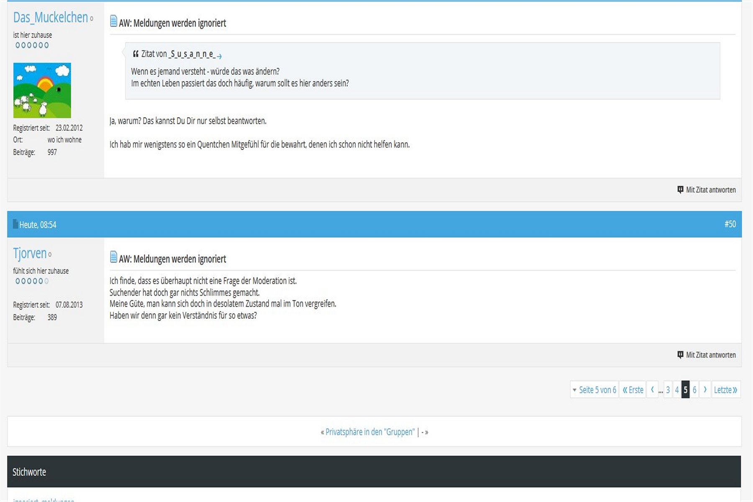
Task: Go to previous page with left chevron
Action: pos(652,390)
